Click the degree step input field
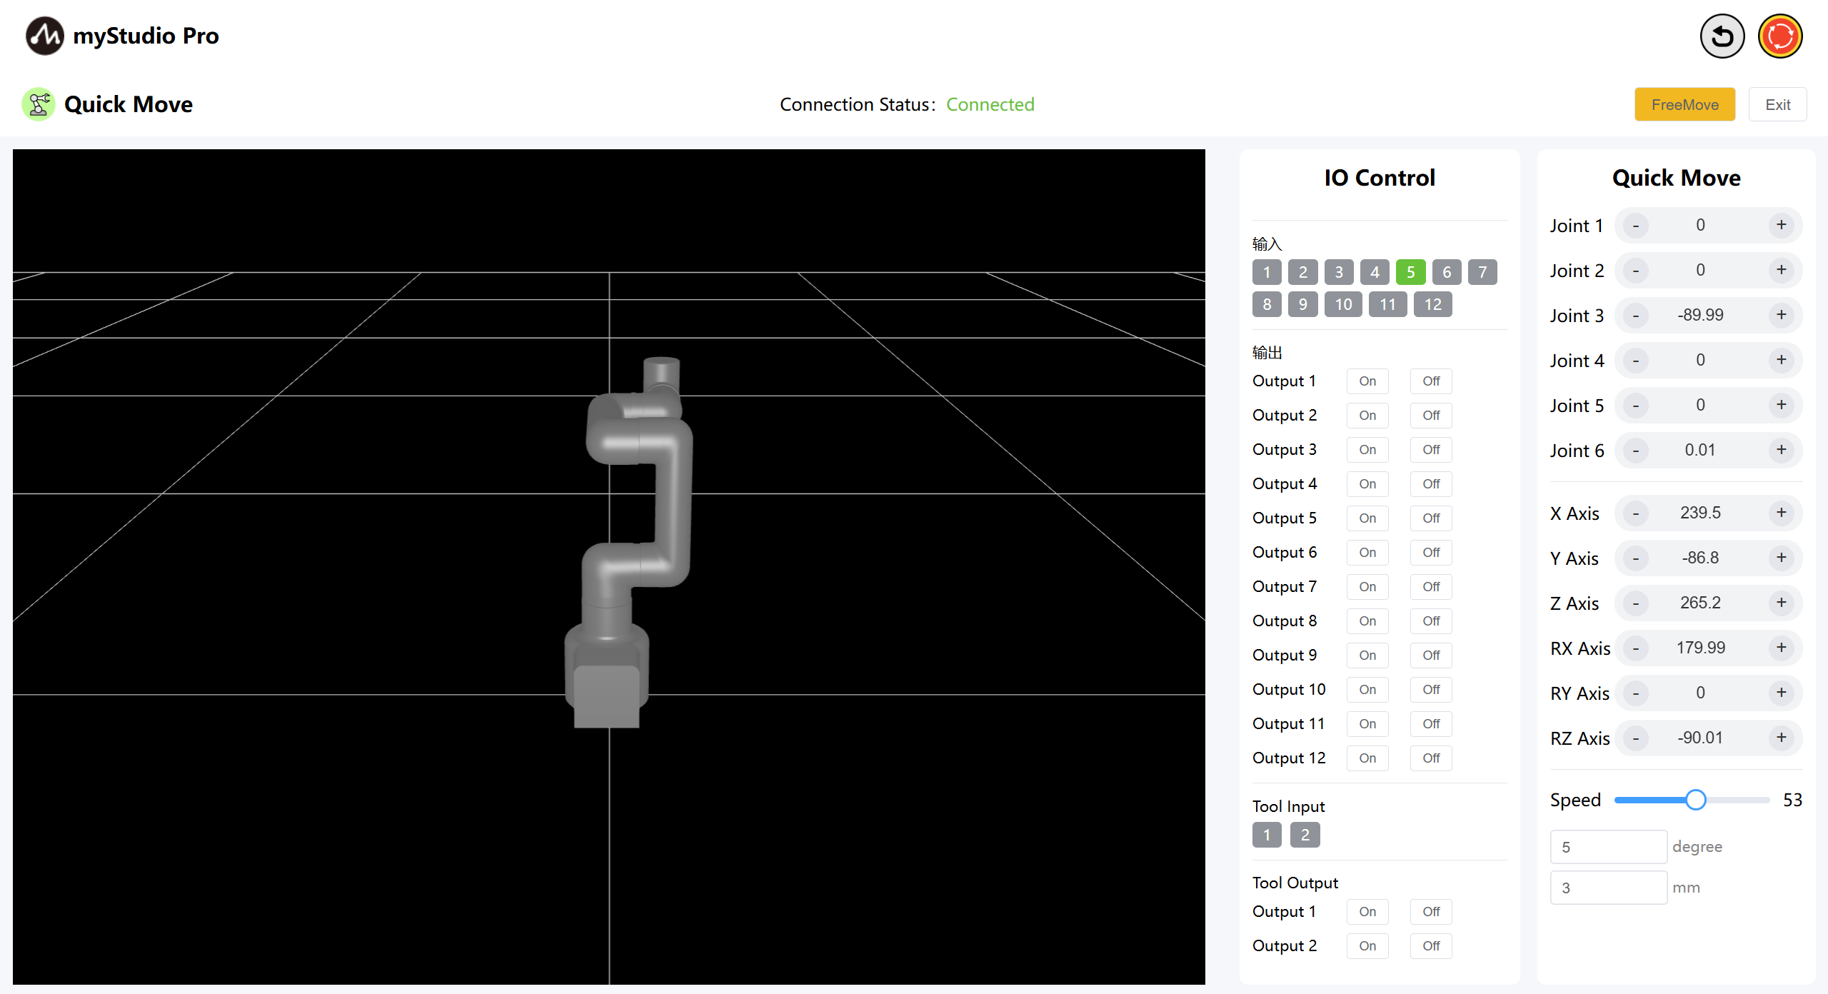The image size is (1828, 994). [1608, 847]
